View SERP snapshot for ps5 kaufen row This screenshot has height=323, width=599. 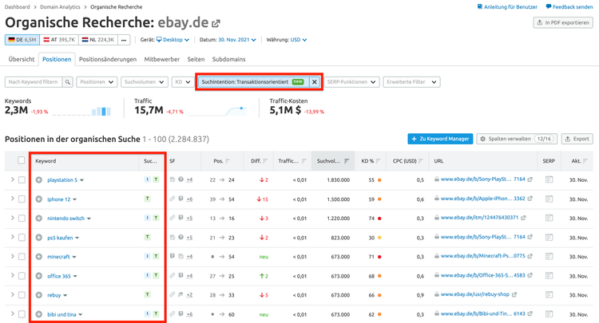[549, 237]
